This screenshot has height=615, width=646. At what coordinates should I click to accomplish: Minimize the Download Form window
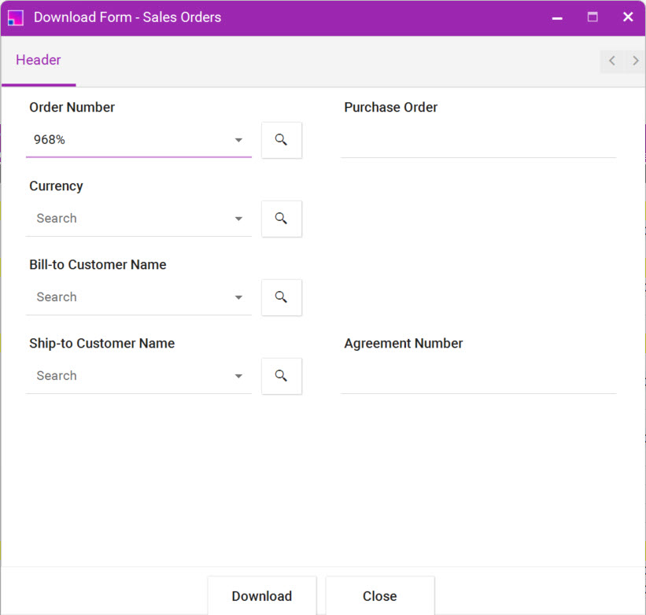(557, 17)
